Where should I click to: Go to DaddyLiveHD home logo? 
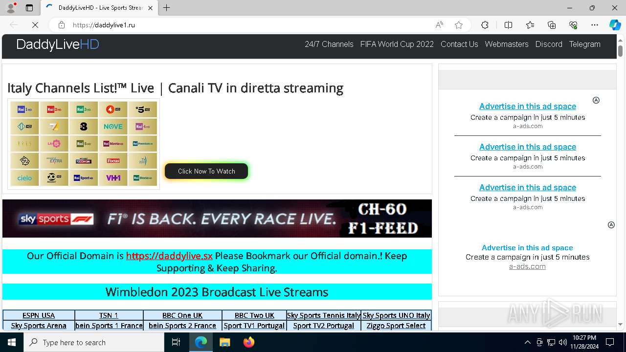58,44
